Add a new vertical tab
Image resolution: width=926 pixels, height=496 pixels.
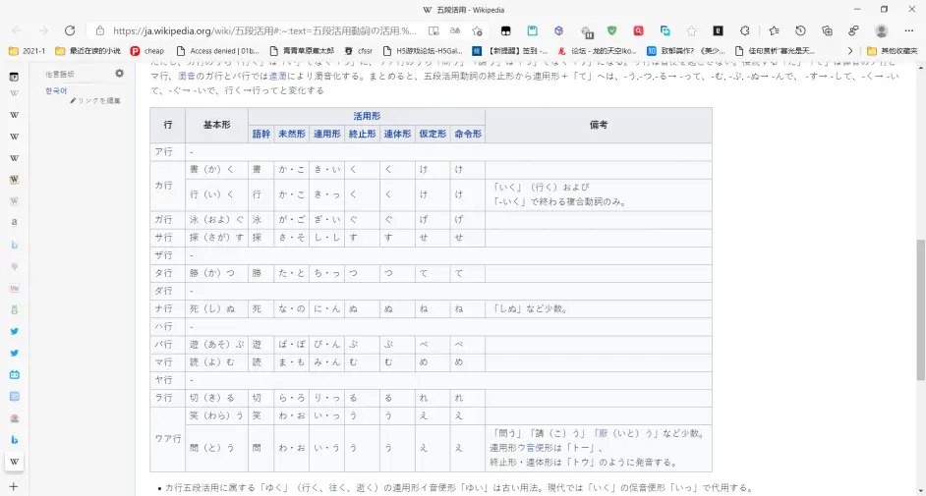point(14,486)
